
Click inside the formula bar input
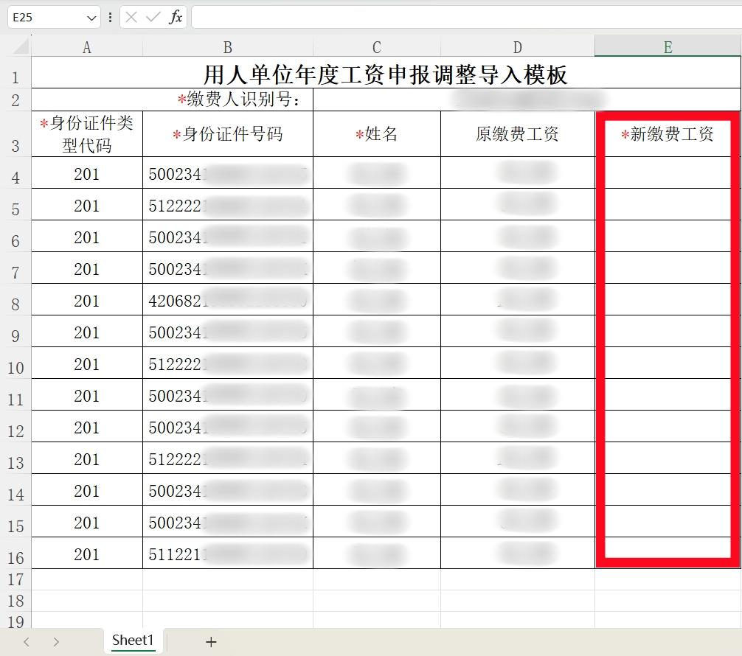(x=465, y=17)
